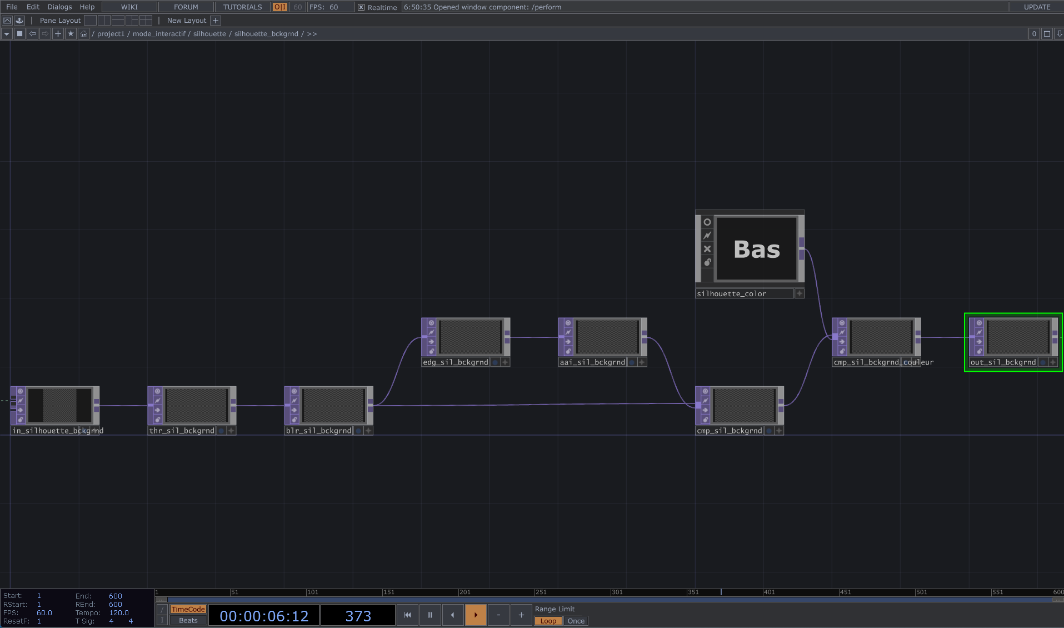
Task: Expand the path with the >> chevron
Action: (x=312, y=33)
